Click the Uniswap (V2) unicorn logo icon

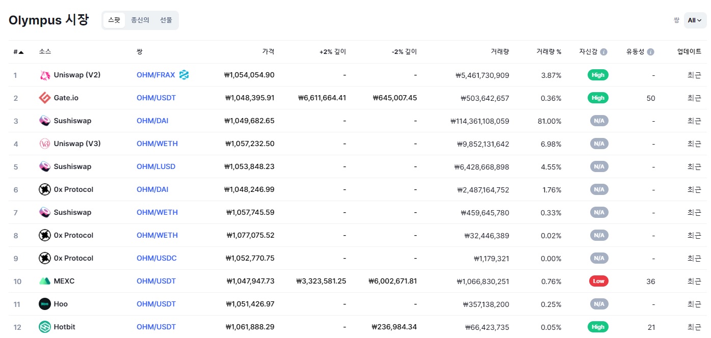pos(45,75)
